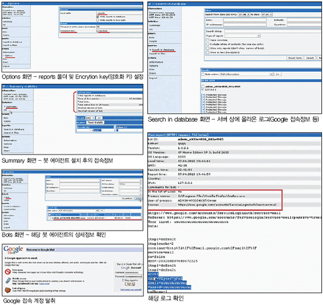Click the Mobile access phone icon
The image size is (323, 305).
pyautogui.click(x=8, y=280)
